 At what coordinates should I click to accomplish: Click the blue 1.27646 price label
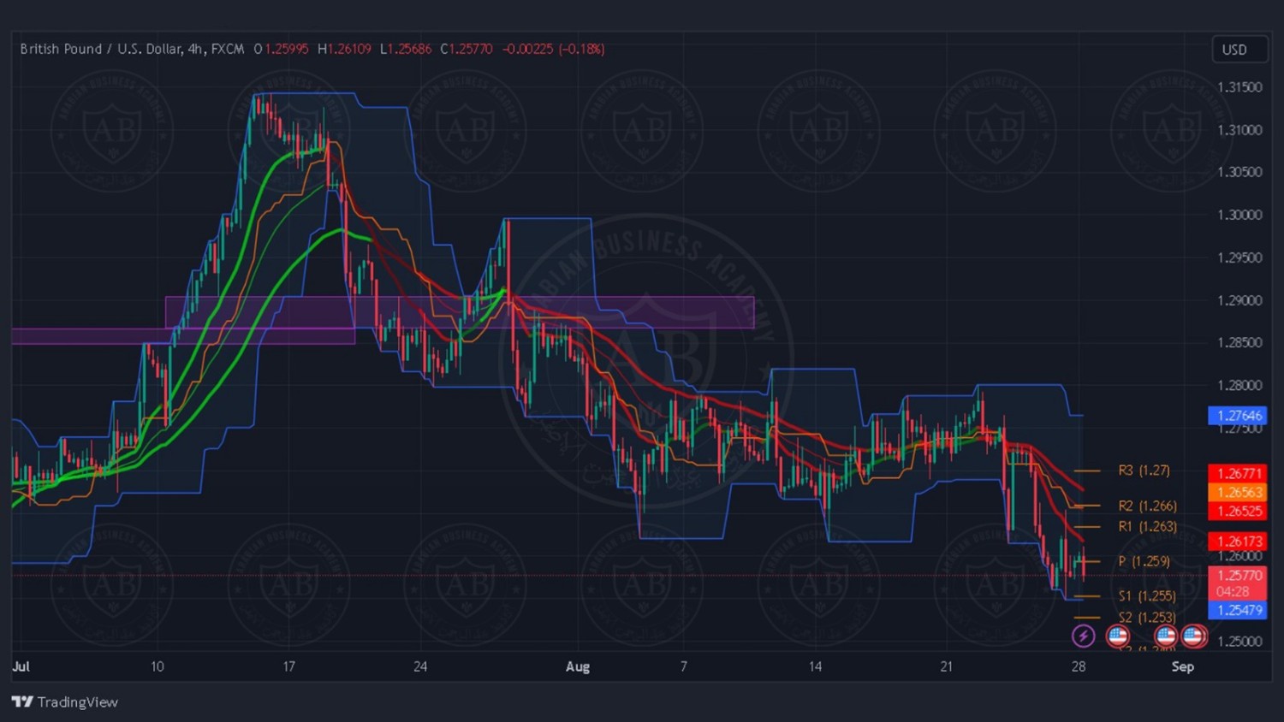click(1238, 416)
